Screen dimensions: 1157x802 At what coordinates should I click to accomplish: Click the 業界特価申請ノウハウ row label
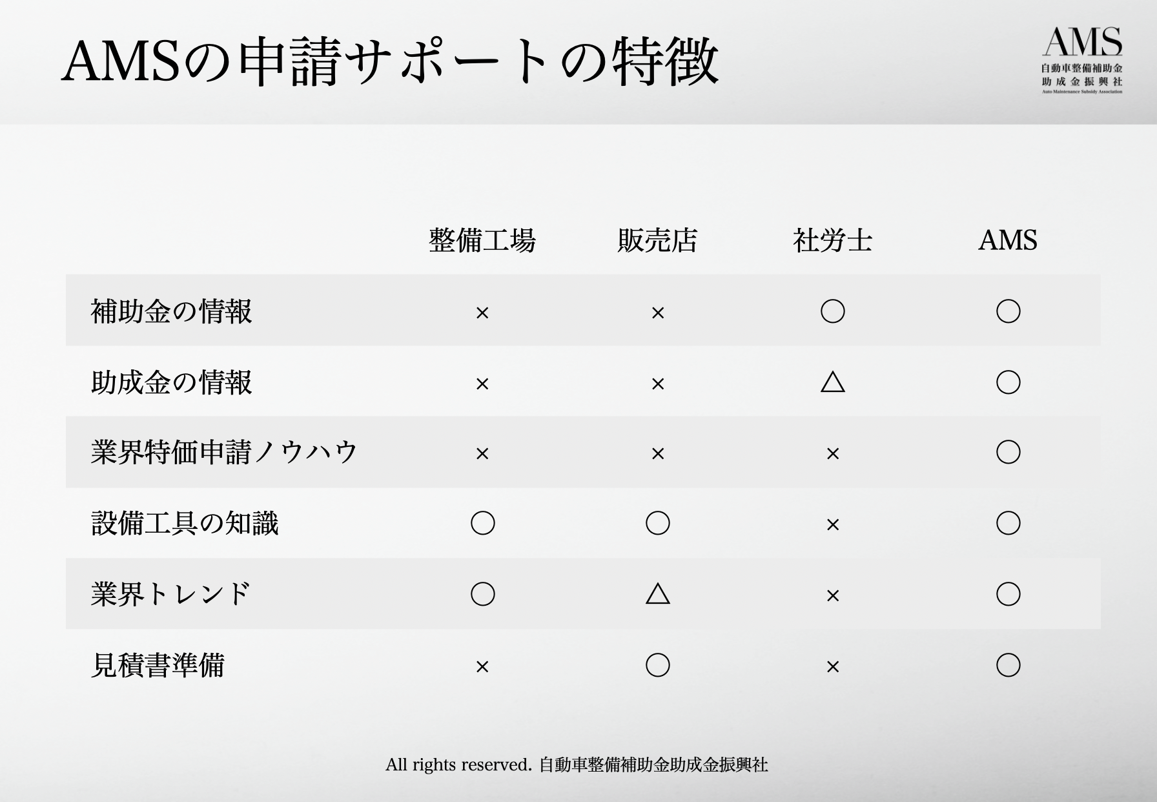pyautogui.click(x=223, y=452)
